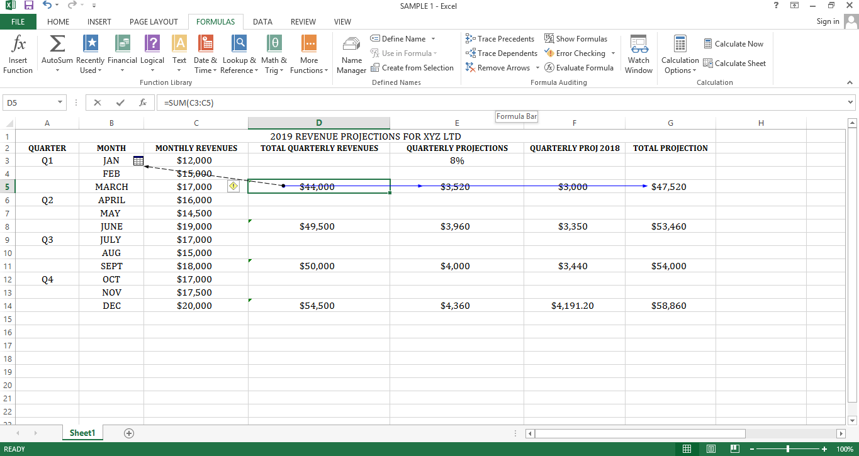Screen dimensions: 859x456
Task: Toggle Trace Dependents for cell D5
Action: click(x=502, y=53)
